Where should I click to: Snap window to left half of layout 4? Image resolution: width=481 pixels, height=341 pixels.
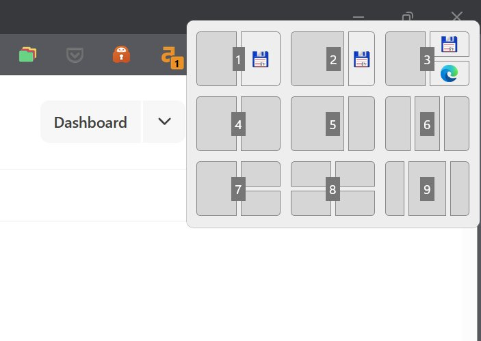pos(217,124)
